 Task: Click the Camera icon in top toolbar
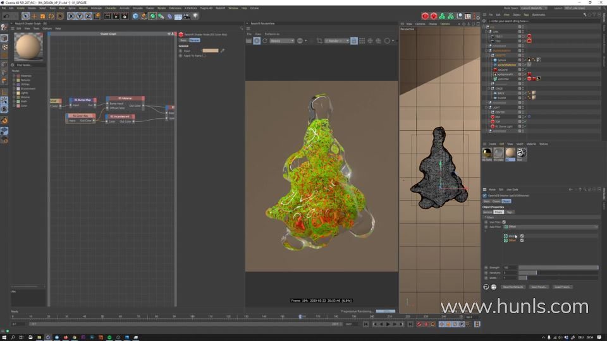tap(187, 16)
